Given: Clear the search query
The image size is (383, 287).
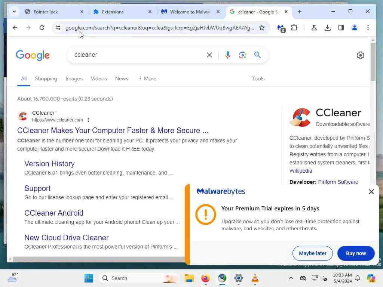Looking at the screenshot, I should pyautogui.click(x=209, y=55).
